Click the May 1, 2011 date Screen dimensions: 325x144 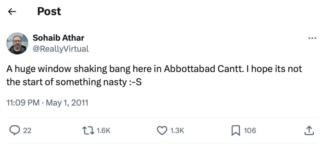67,103
